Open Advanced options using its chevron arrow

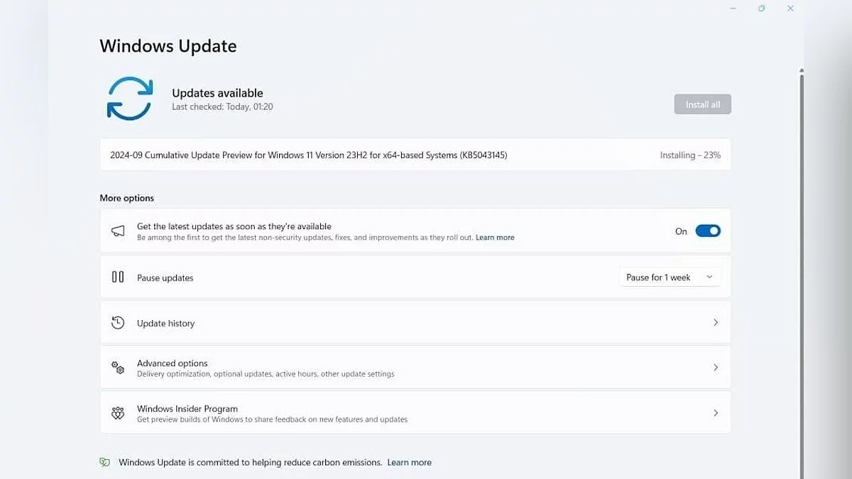tap(715, 368)
